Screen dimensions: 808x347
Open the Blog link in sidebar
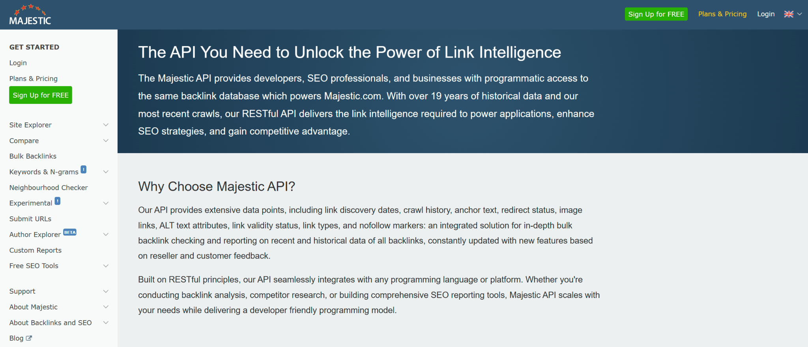click(x=17, y=338)
